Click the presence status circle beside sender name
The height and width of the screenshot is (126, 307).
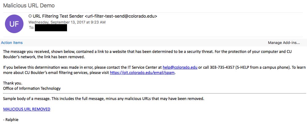[30, 16]
